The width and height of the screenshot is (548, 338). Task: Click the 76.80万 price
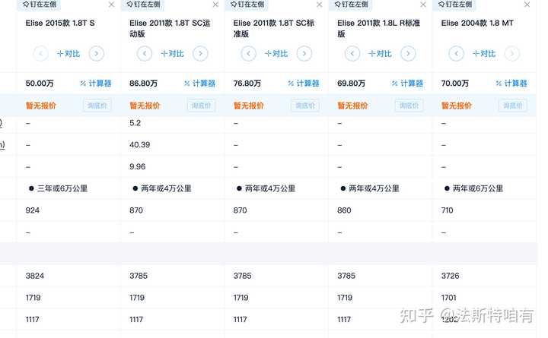click(x=247, y=84)
